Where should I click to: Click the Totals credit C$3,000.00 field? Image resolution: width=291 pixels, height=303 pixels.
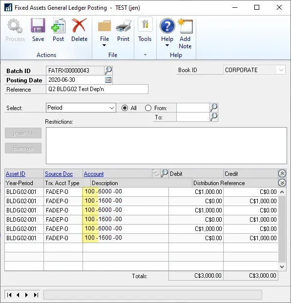coord(250,276)
